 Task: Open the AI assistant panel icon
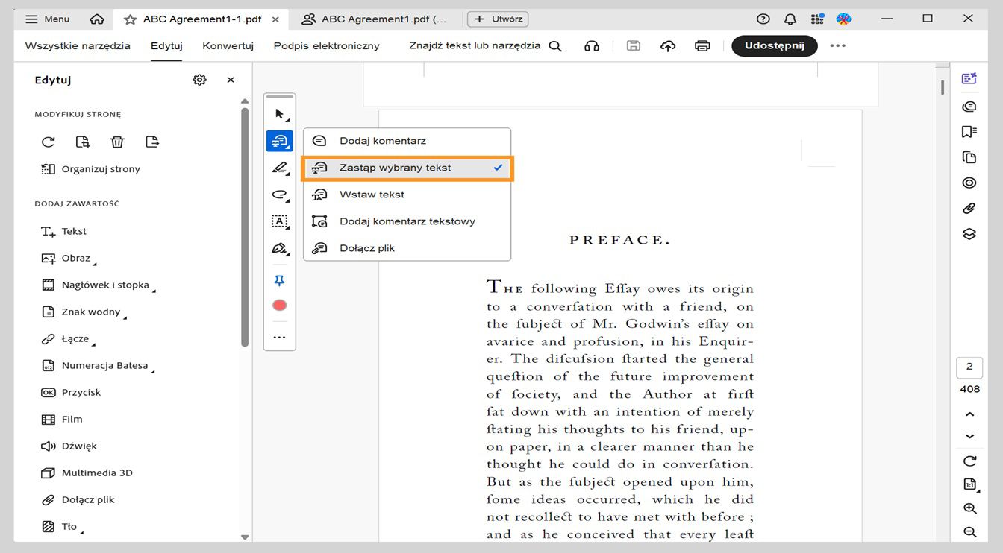pyautogui.click(x=969, y=79)
